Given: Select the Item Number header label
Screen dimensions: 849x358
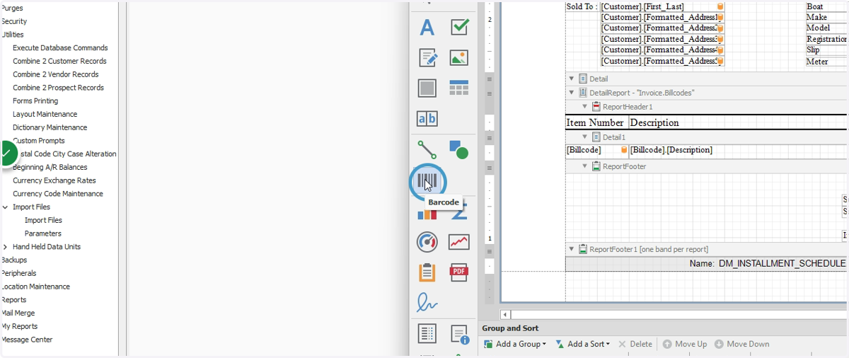Looking at the screenshot, I should [596, 122].
